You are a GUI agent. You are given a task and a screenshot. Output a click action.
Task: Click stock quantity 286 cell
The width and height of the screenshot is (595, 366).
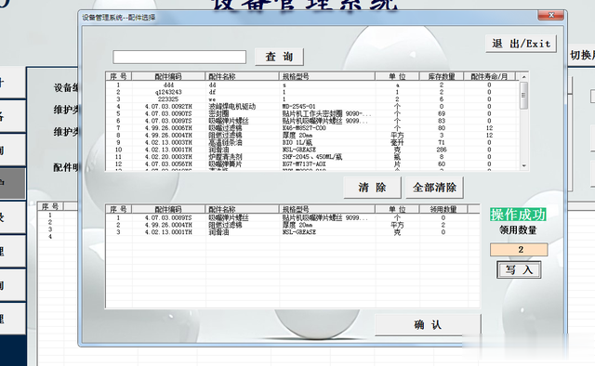point(442,150)
